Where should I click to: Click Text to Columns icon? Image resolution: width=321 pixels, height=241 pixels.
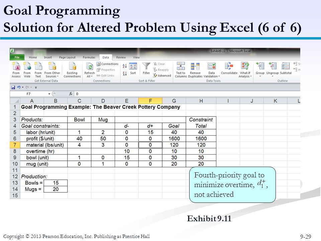click(x=181, y=70)
